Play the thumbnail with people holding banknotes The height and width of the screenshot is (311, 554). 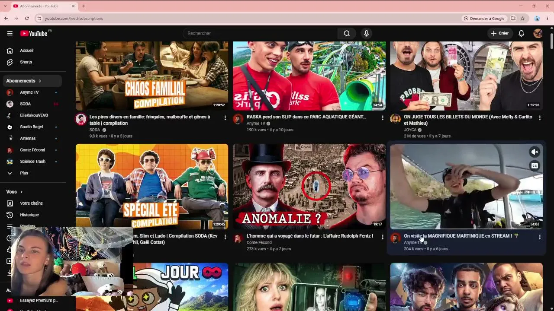(466, 76)
